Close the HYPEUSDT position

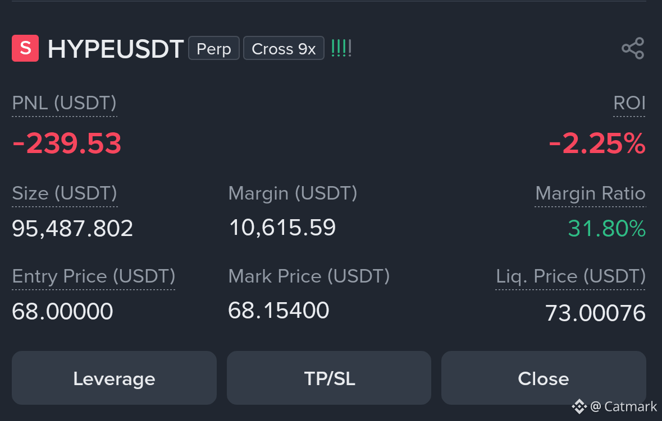544,378
